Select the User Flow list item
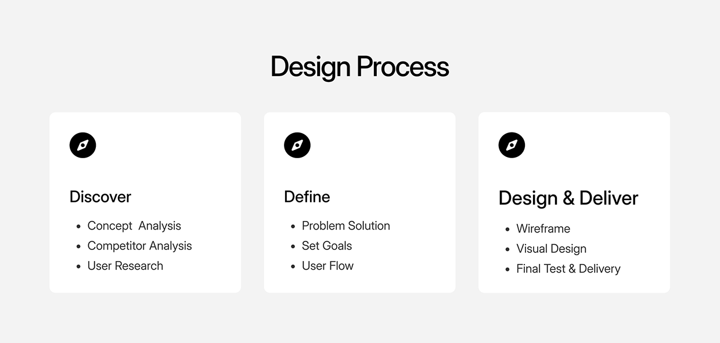Screen dimensions: 720x343 327,266
